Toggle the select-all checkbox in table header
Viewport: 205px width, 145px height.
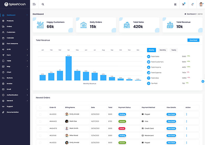40,107
